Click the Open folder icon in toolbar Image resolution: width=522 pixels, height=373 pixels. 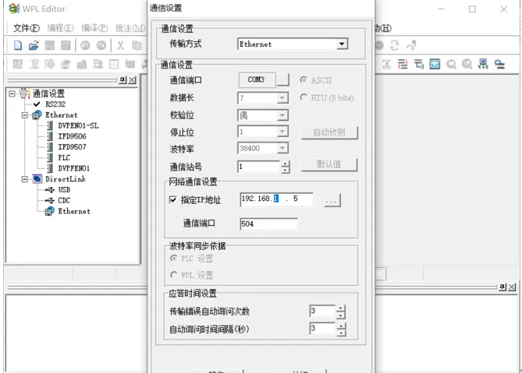34,45
